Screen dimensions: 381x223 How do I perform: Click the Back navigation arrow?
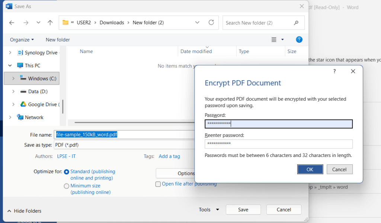tap(12, 23)
